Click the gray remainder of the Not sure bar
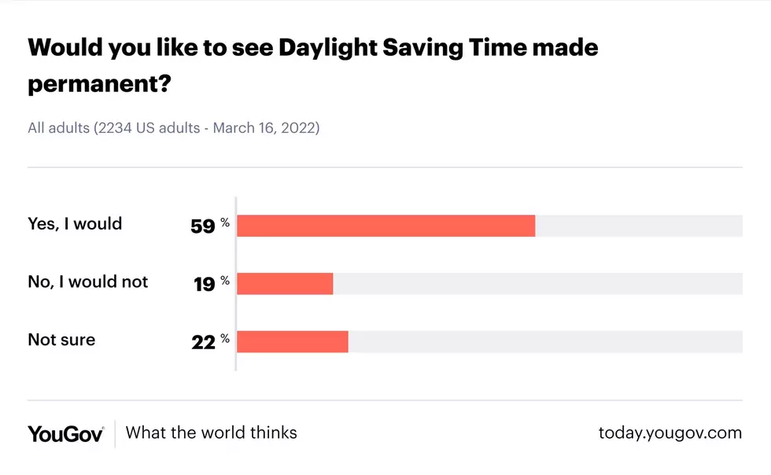This screenshot has height=475, width=771. tap(545, 342)
